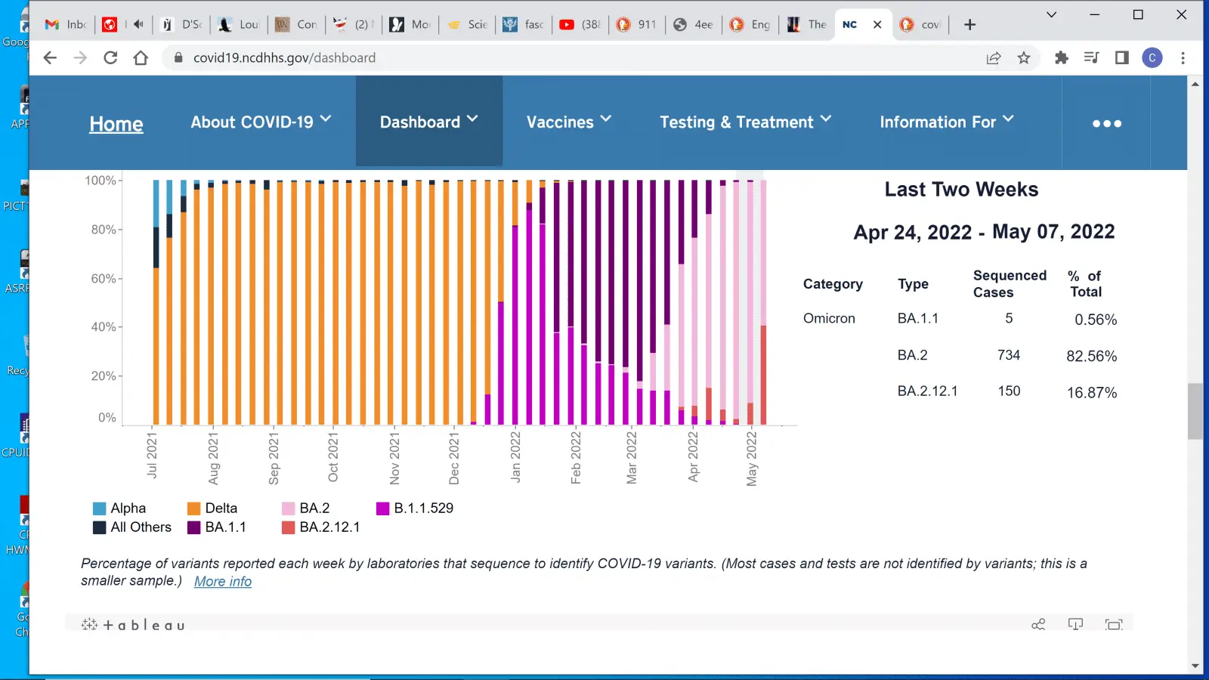Click the covid19.ncdhhs.gov address bar

pyautogui.click(x=529, y=58)
